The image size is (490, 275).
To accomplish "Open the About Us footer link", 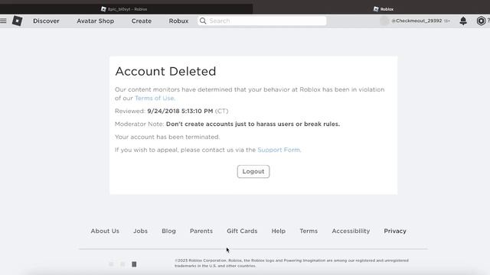I will pos(105,231).
